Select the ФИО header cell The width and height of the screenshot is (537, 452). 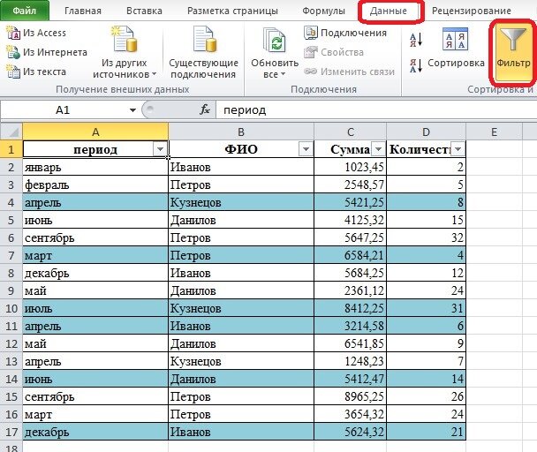pyautogui.click(x=241, y=150)
